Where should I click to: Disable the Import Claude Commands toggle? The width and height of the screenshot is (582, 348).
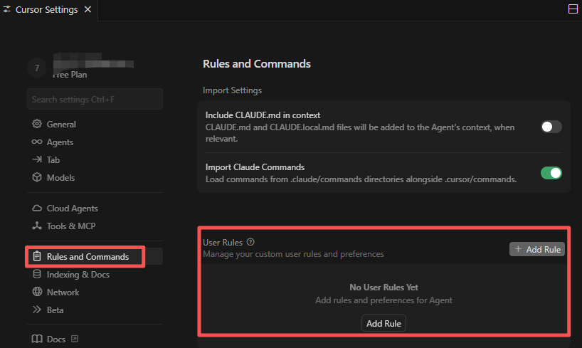click(551, 173)
